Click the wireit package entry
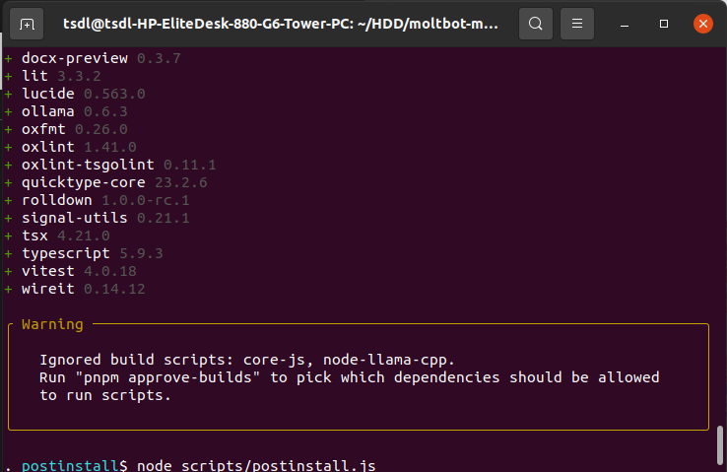The width and height of the screenshot is (727, 472). click(x=48, y=289)
